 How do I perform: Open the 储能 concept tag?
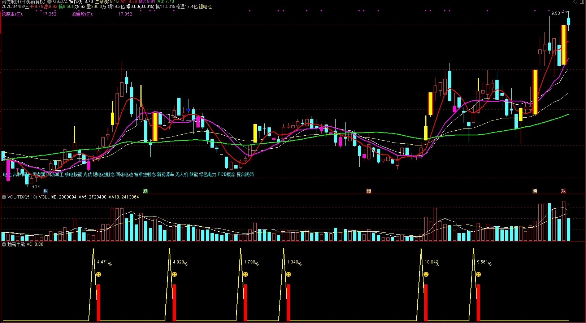(194, 174)
